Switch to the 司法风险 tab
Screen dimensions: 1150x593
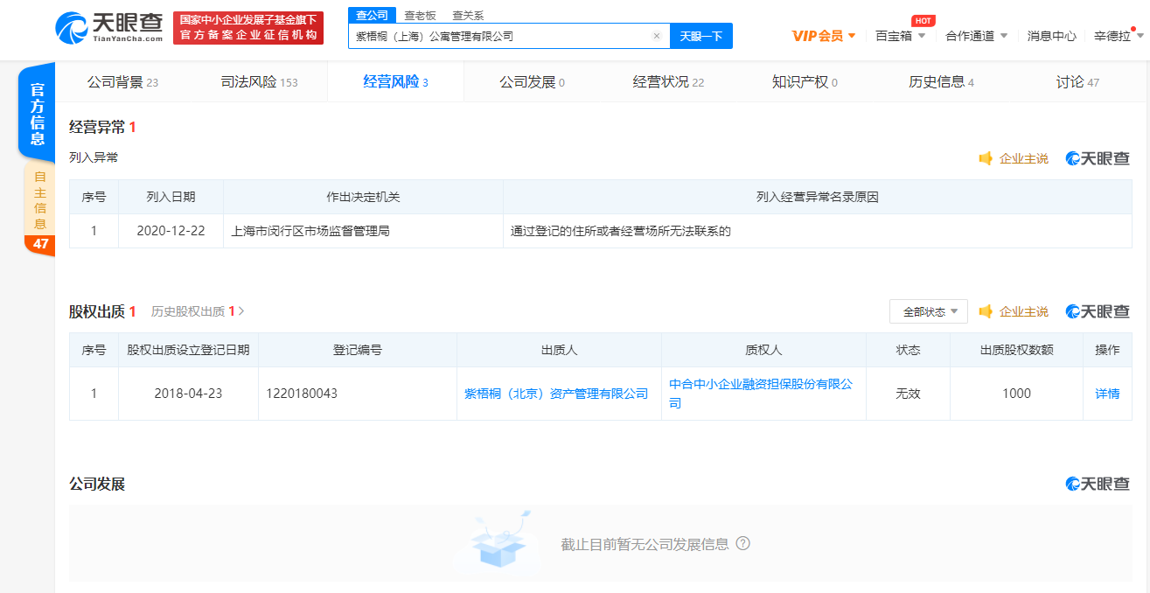(x=259, y=82)
